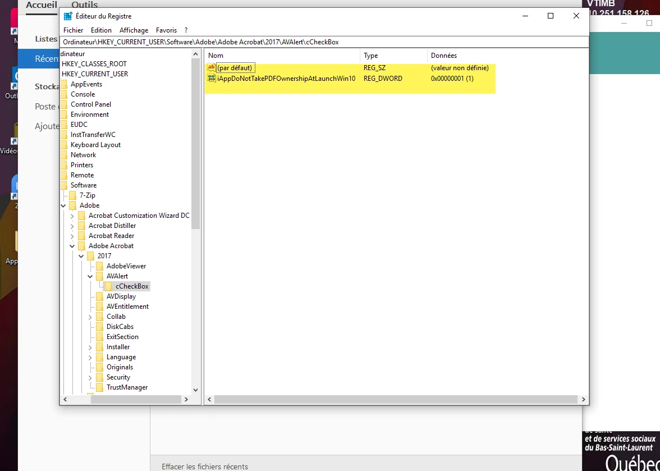Click the Acrobat Distiller folder icon
660x471 pixels.
pyautogui.click(x=81, y=226)
